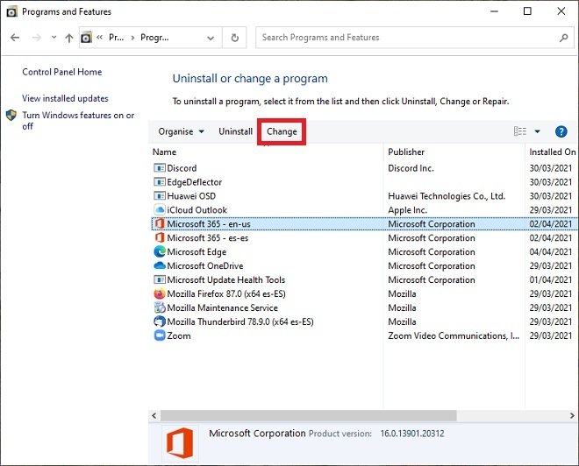Select Microsoft 365 - es-es entry
The height and width of the screenshot is (466, 579).
point(208,238)
